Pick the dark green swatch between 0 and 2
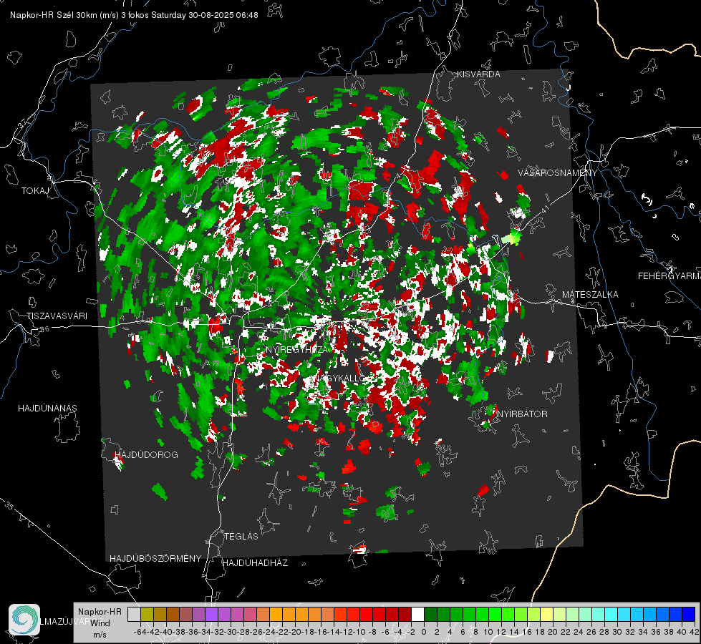 430,614
